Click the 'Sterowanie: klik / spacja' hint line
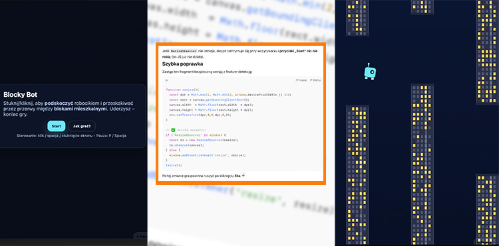The width and height of the screenshot is (499, 246). (x=71, y=136)
